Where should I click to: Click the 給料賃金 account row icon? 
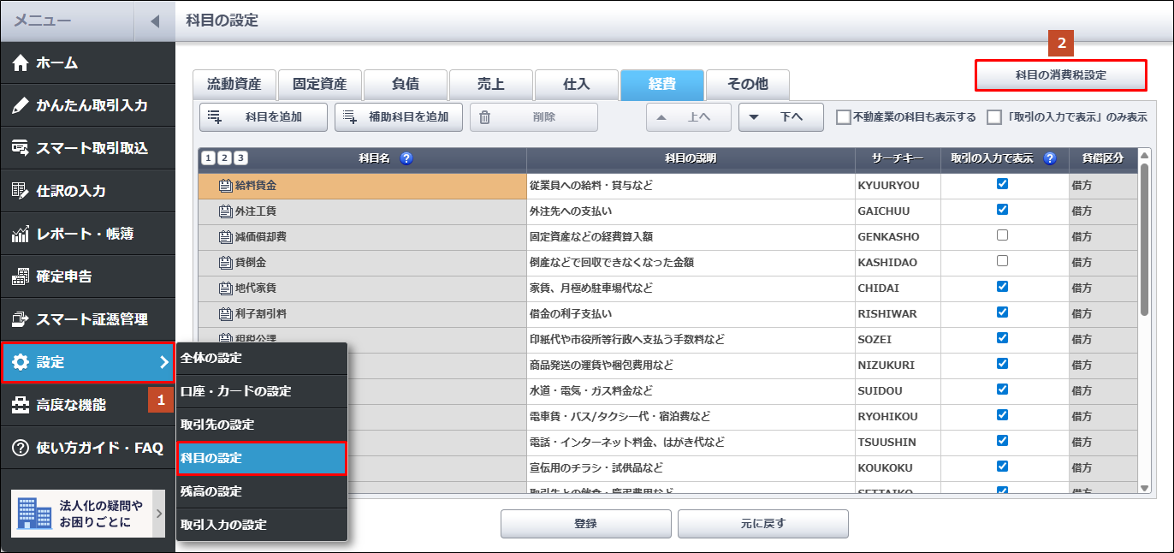[226, 185]
